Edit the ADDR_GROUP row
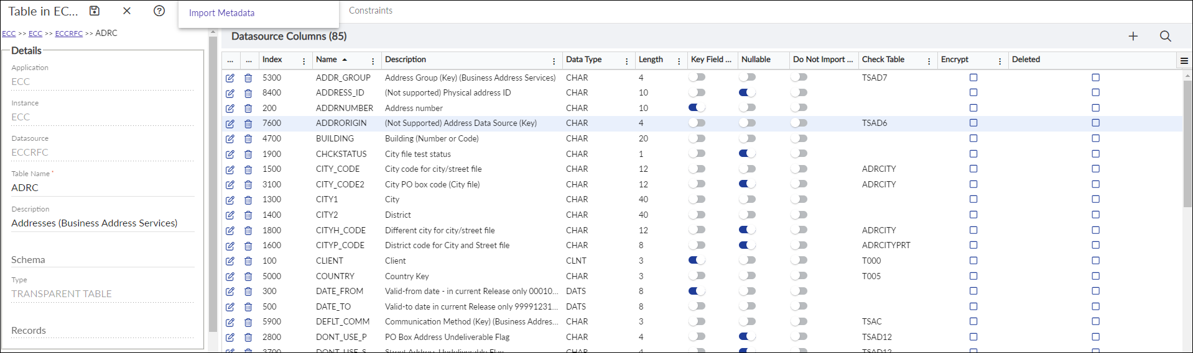The width and height of the screenshot is (1193, 353). [x=230, y=78]
